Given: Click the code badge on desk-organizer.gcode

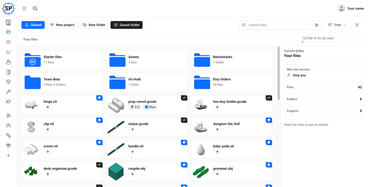Looking at the screenshot, I should pos(99,165).
